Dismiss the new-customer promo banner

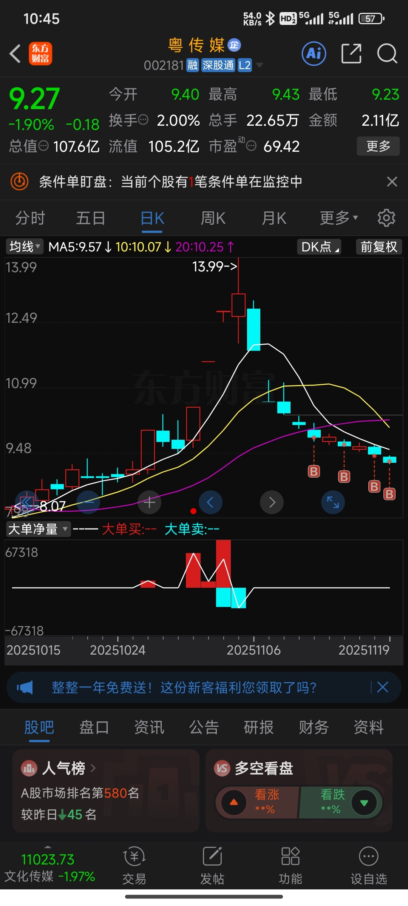pos(383,687)
